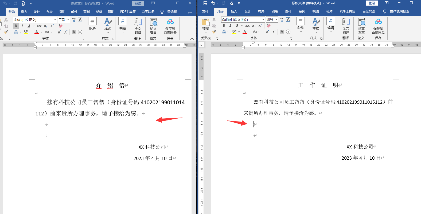Screen dimensions: 421x214
Task: Click 登录 button in the 原始文件 window
Action: click(372, 3)
